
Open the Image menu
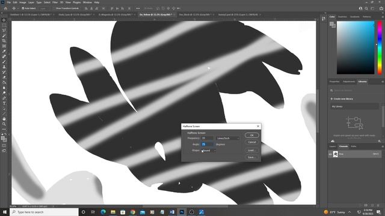(23, 2)
